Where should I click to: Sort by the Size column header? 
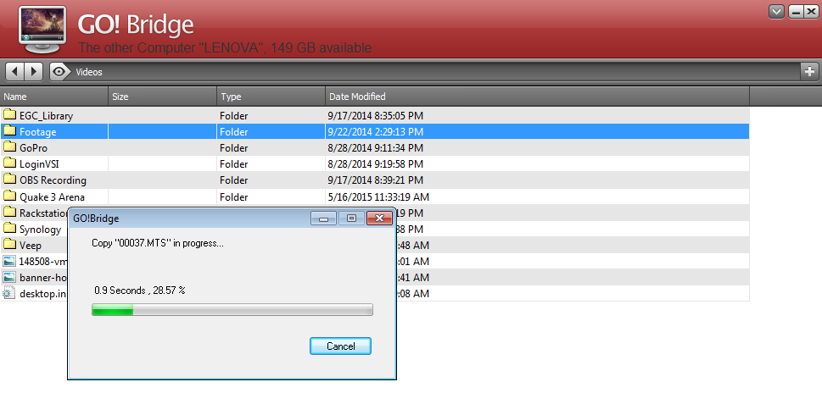coord(163,97)
